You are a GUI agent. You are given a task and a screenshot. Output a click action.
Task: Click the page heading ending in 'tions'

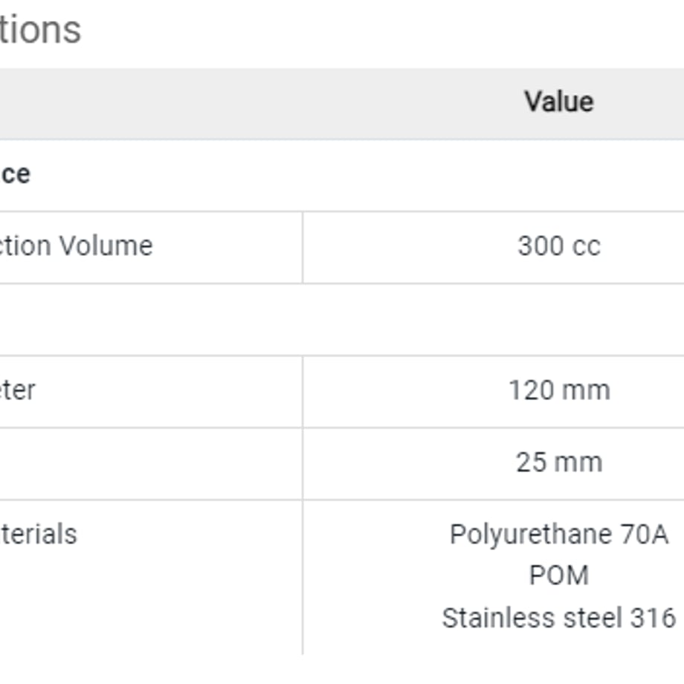[x=40, y=30]
